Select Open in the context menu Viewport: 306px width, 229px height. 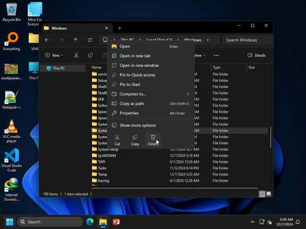click(x=151, y=46)
